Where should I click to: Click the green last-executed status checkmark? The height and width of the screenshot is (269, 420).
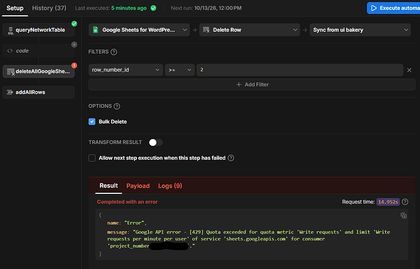[x=153, y=8]
